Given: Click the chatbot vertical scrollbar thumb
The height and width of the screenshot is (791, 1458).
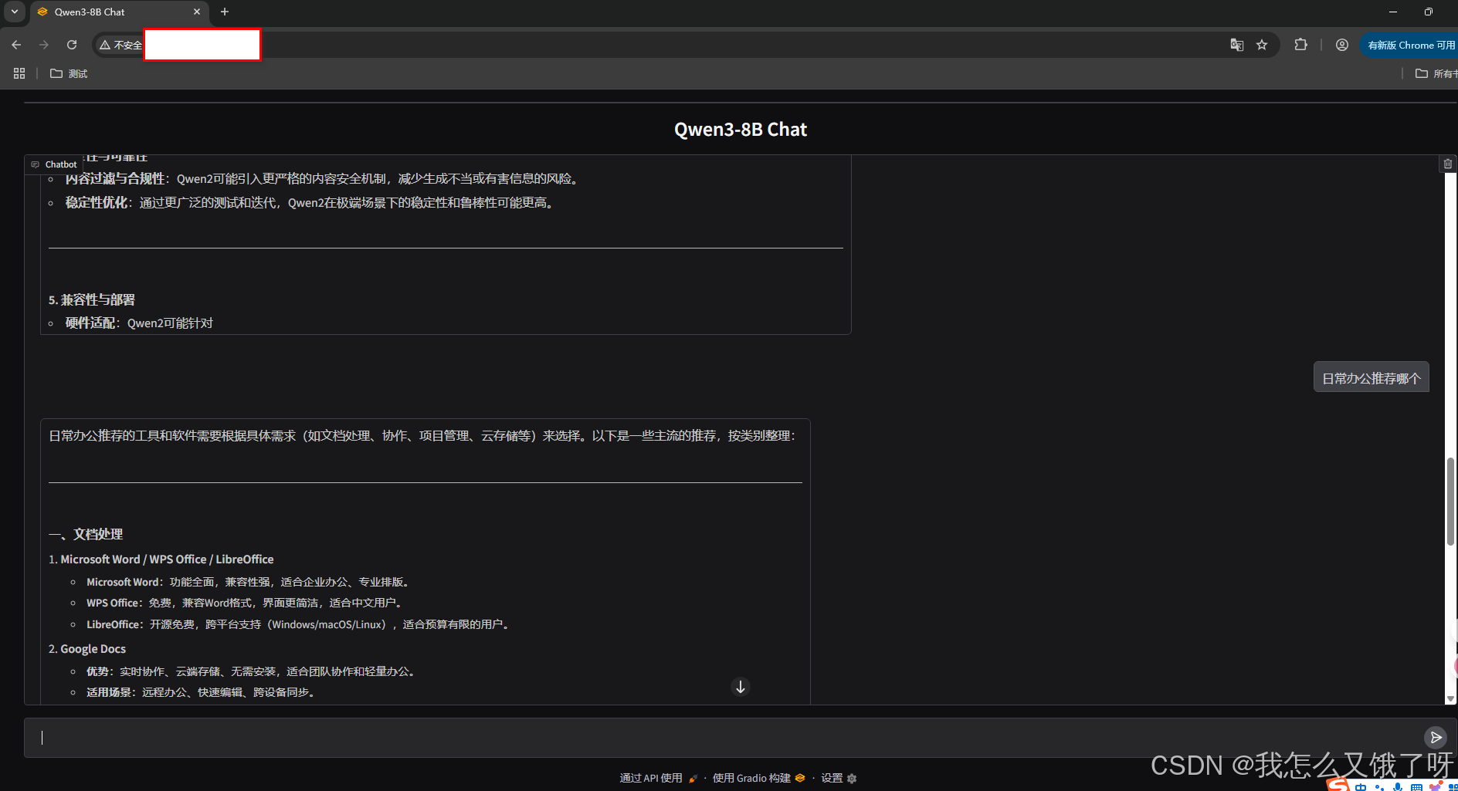Looking at the screenshot, I should (x=1451, y=502).
